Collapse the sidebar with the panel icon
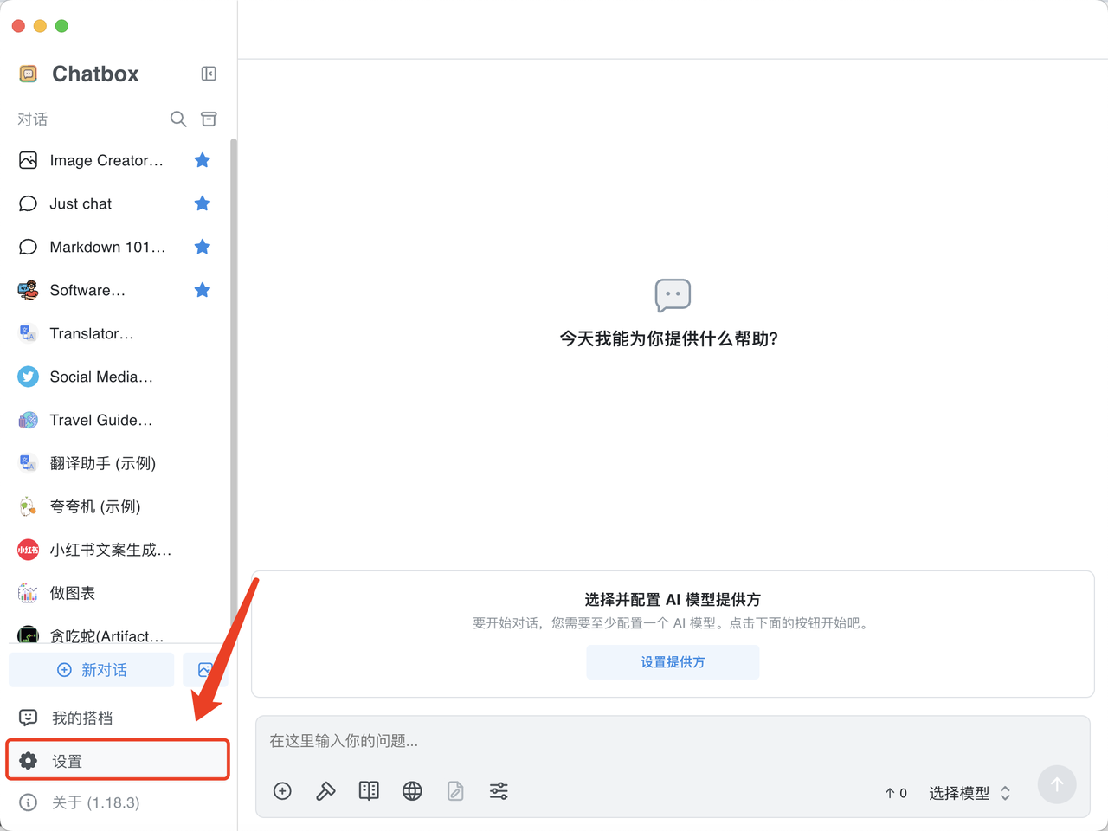 [209, 74]
